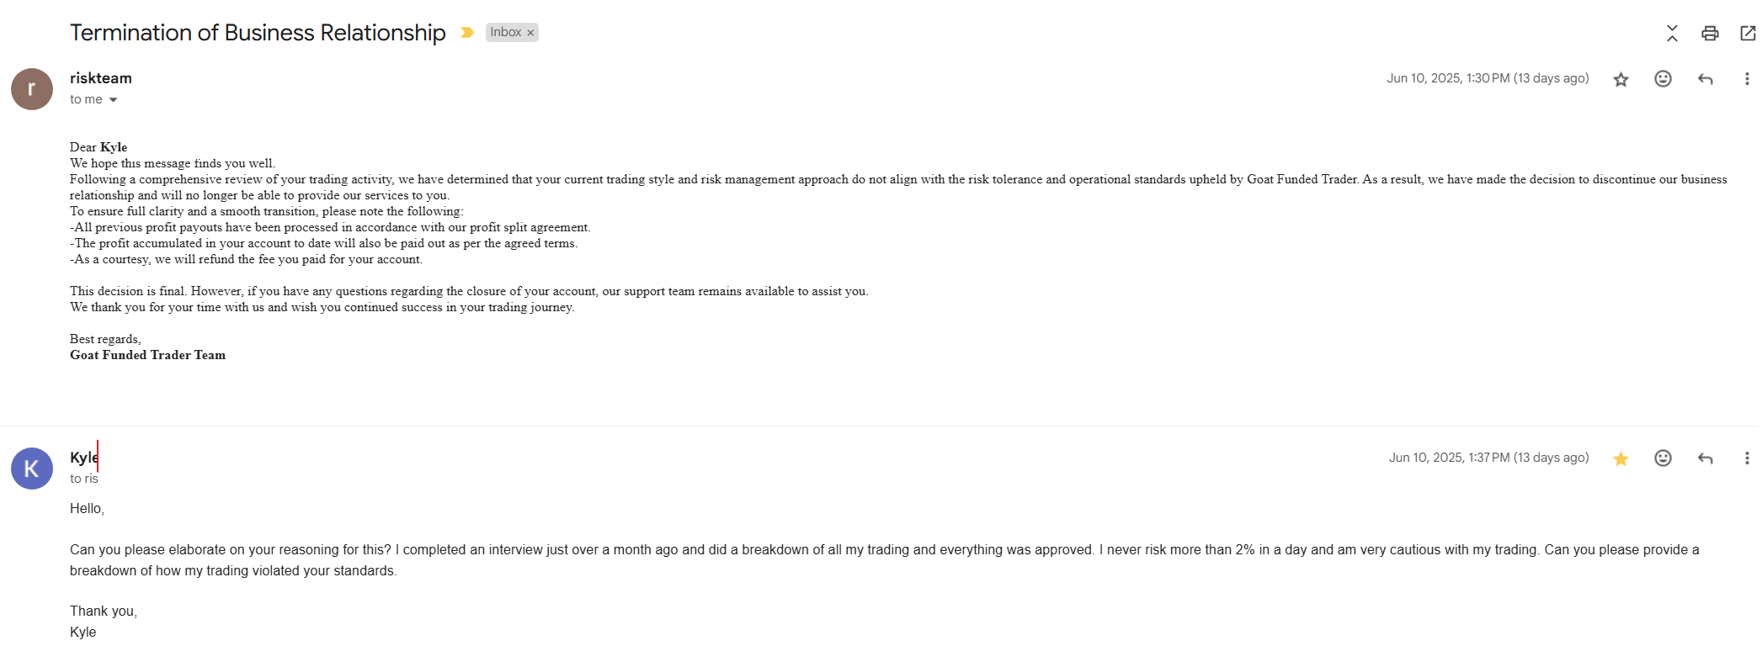Reply to Kyle's message
This screenshot has height=646, width=1762.
point(1705,458)
